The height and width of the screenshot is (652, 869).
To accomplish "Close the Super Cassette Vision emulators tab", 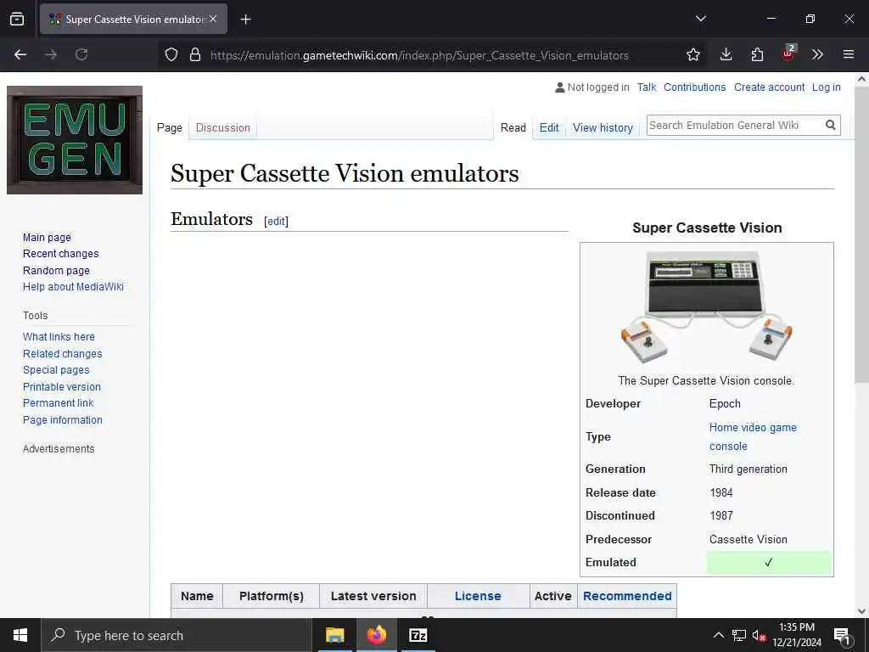I will coord(213,19).
